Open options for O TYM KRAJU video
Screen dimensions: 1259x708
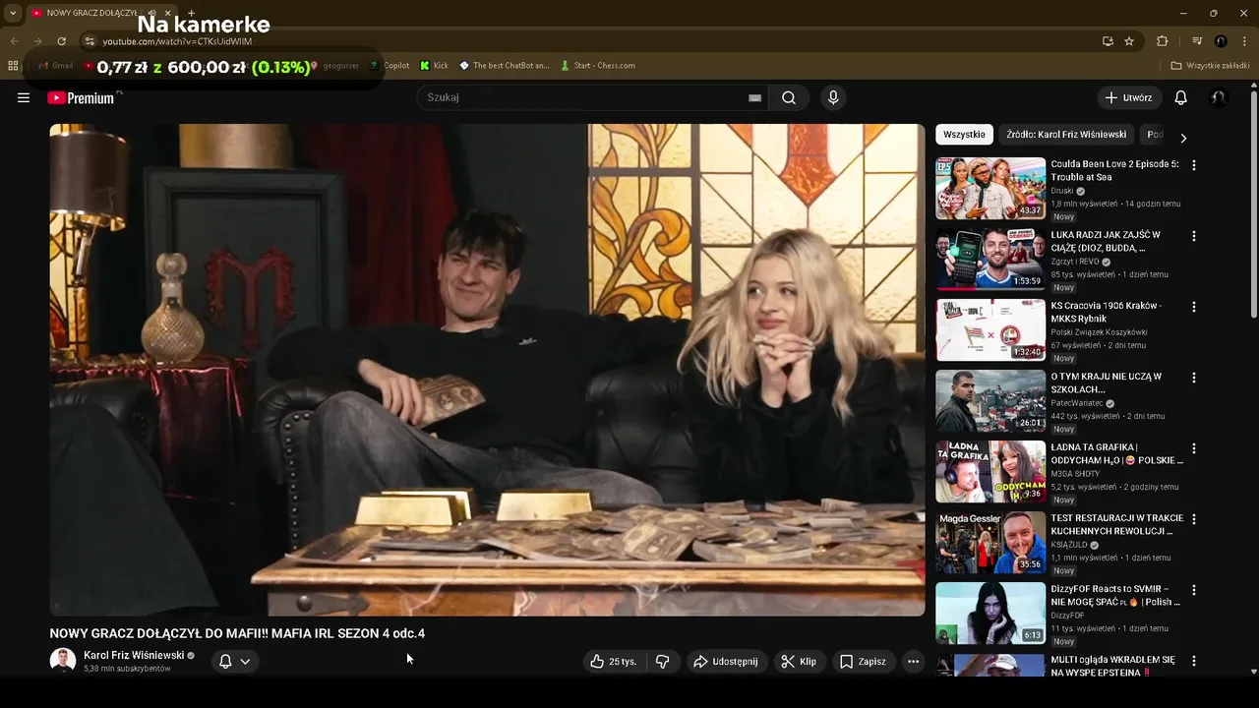(x=1194, y=378)
